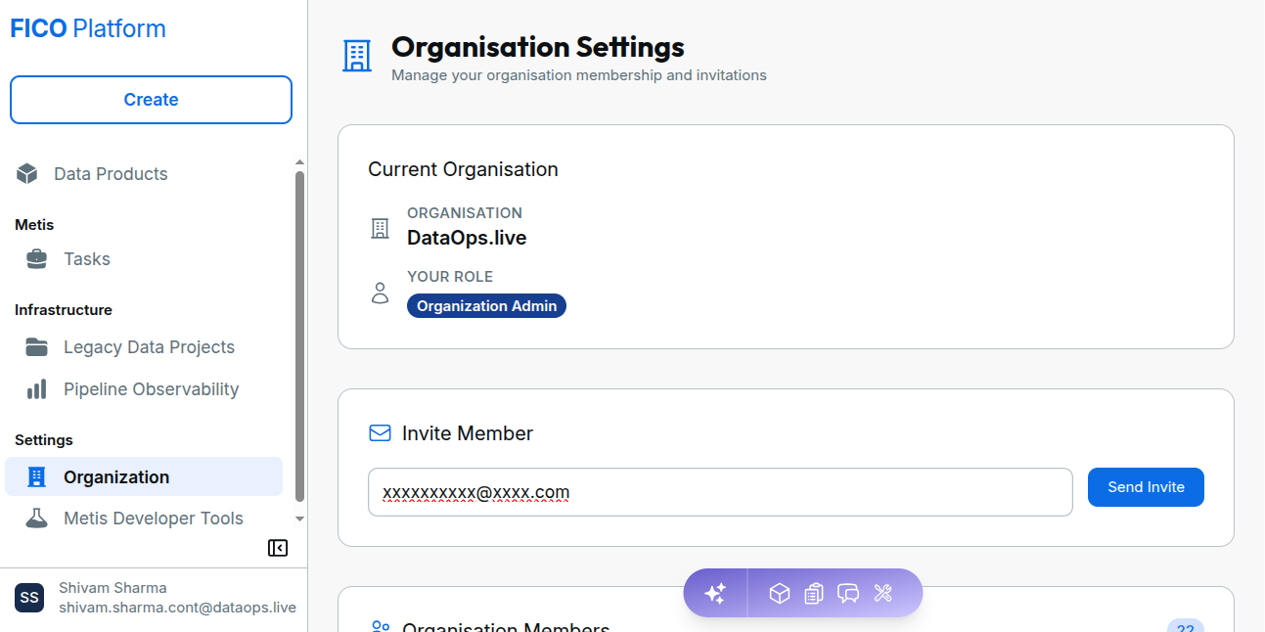Image resolution: width=1265 pixels, height=632 pixels.
Task: Click the email shivam.sharma.cont@dataops.live
Action: tap(177, 608)
